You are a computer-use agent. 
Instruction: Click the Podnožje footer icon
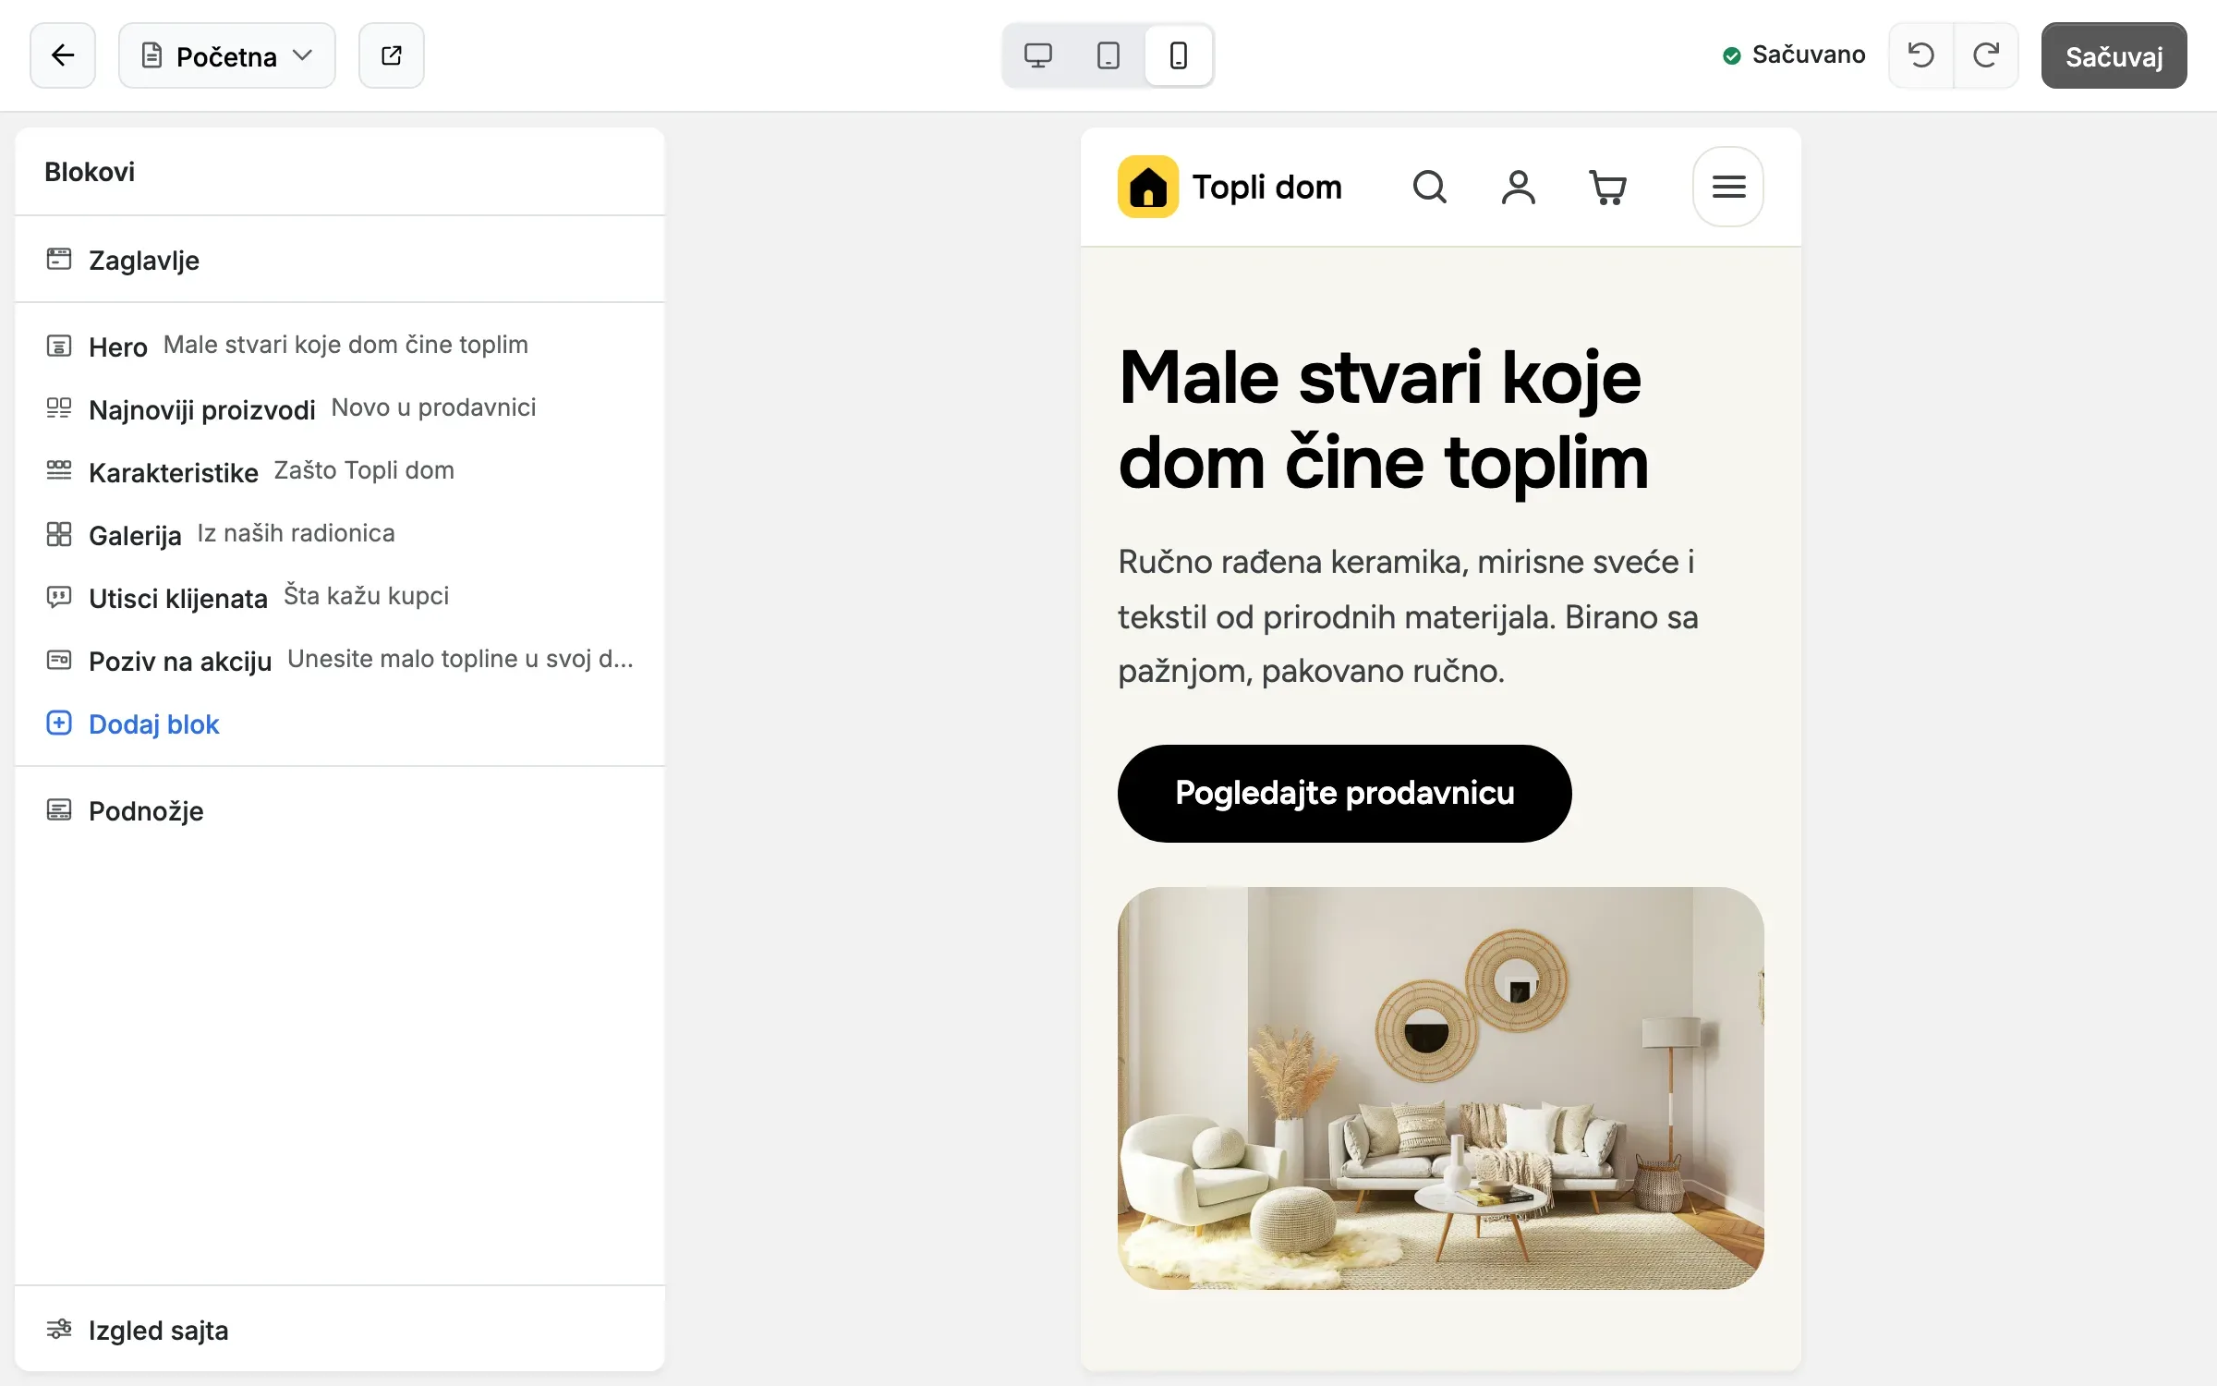coord(59,810)
